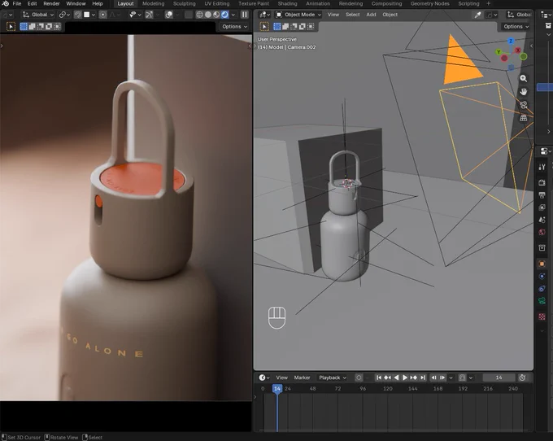
Task: Click the Blender logo icon
Action: click(5, 3)
